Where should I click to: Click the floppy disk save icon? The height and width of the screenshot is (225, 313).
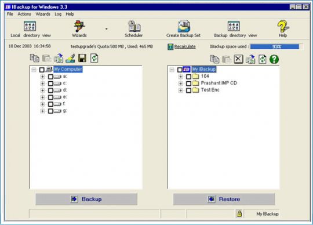pos(82,58)
